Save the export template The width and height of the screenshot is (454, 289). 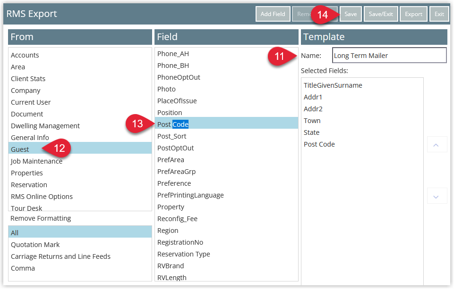(x=351, y=14)
